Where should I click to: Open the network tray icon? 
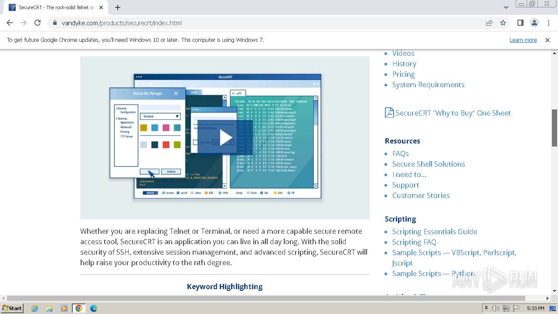tap(506, 308)
